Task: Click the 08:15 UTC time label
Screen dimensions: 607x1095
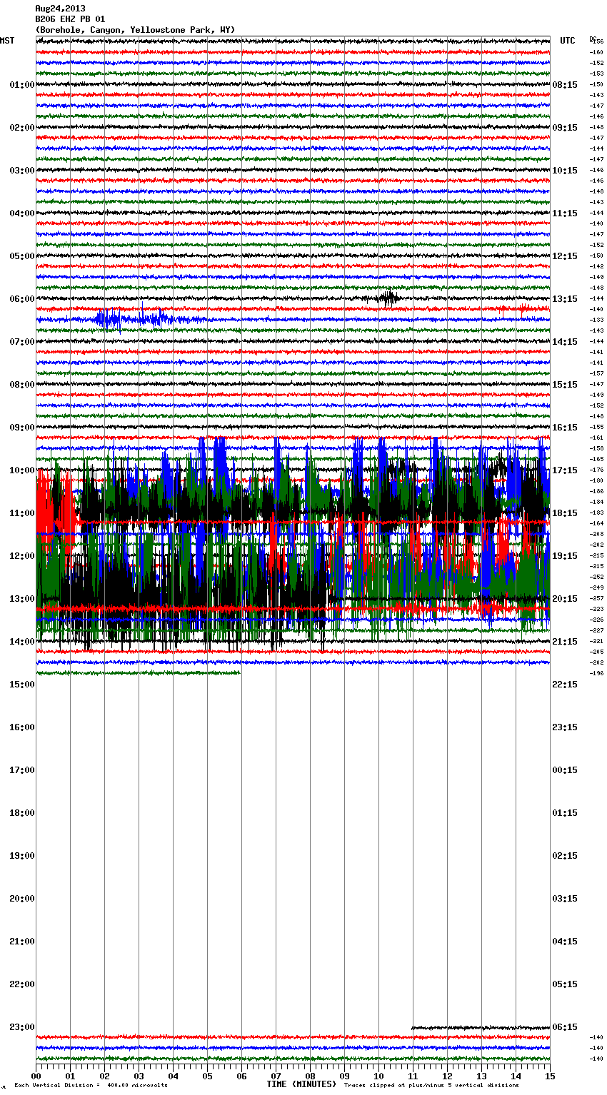Action: pyautogui.click(x=565, y=85)
